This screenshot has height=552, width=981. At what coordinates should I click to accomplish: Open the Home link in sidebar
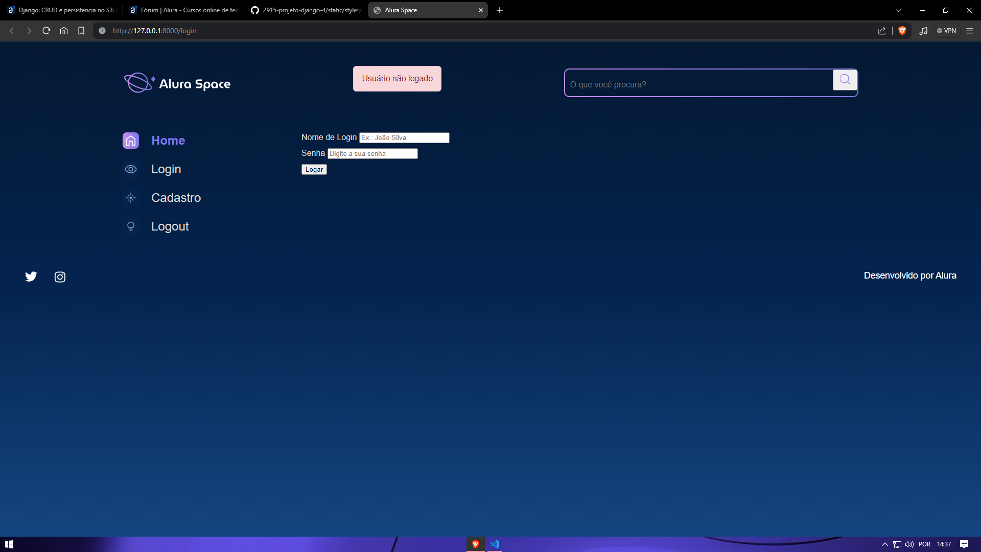pyautogui.click(x=168, y=141)
